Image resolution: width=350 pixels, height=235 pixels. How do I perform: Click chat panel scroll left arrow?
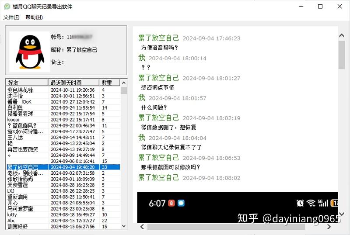point(142,227)
